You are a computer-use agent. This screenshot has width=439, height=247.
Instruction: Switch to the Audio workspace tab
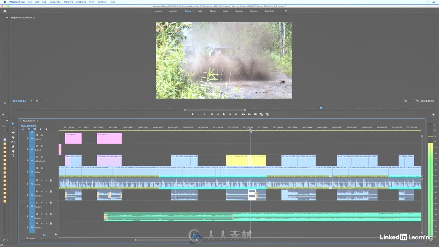pos(225,11)
